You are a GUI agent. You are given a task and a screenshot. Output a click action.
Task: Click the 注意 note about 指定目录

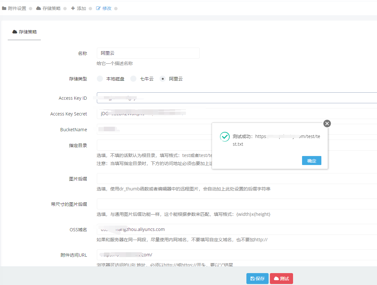click(x=154, y=163)
